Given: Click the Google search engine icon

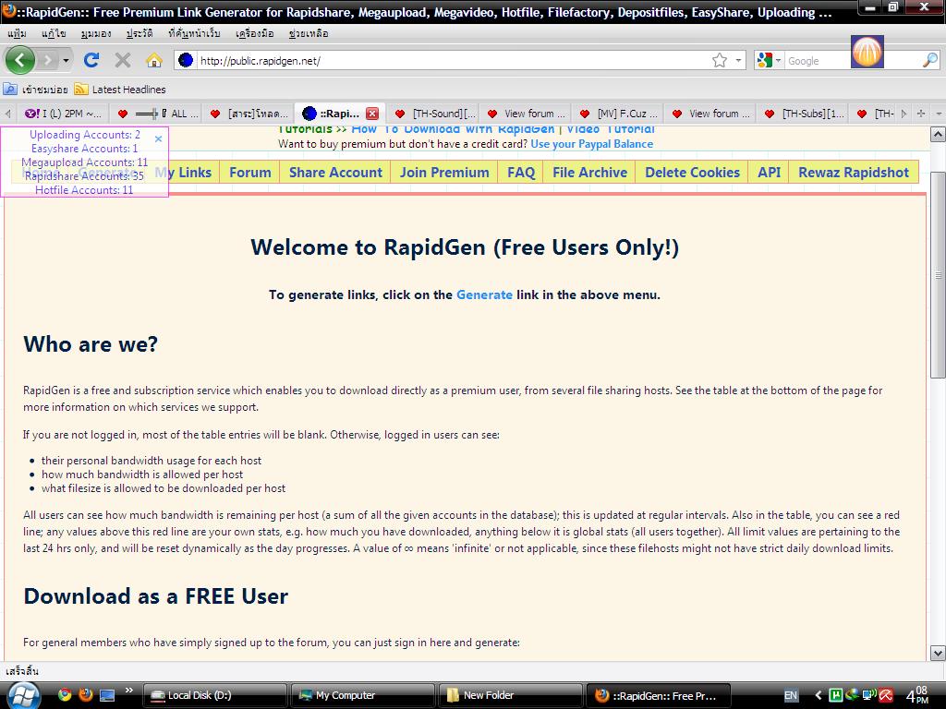Looking at the screenshot, I should 764,60.
